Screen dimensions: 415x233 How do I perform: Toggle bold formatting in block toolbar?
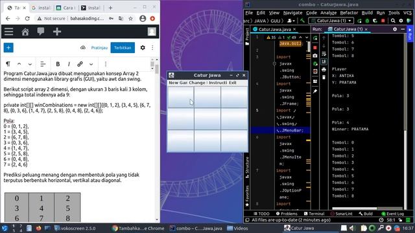(58, 64)
